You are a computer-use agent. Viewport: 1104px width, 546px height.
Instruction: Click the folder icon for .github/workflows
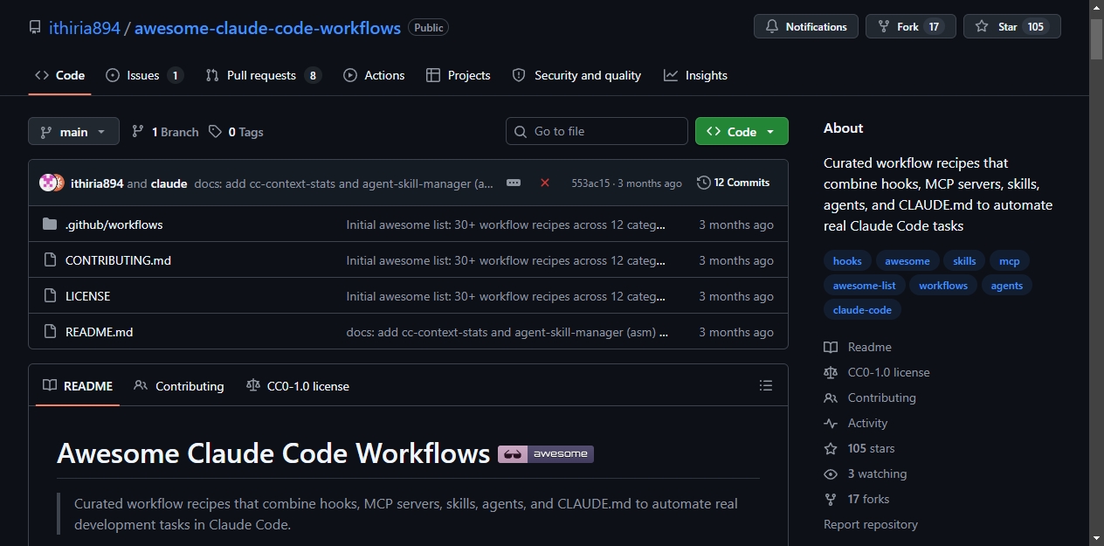tap(50, 225)
